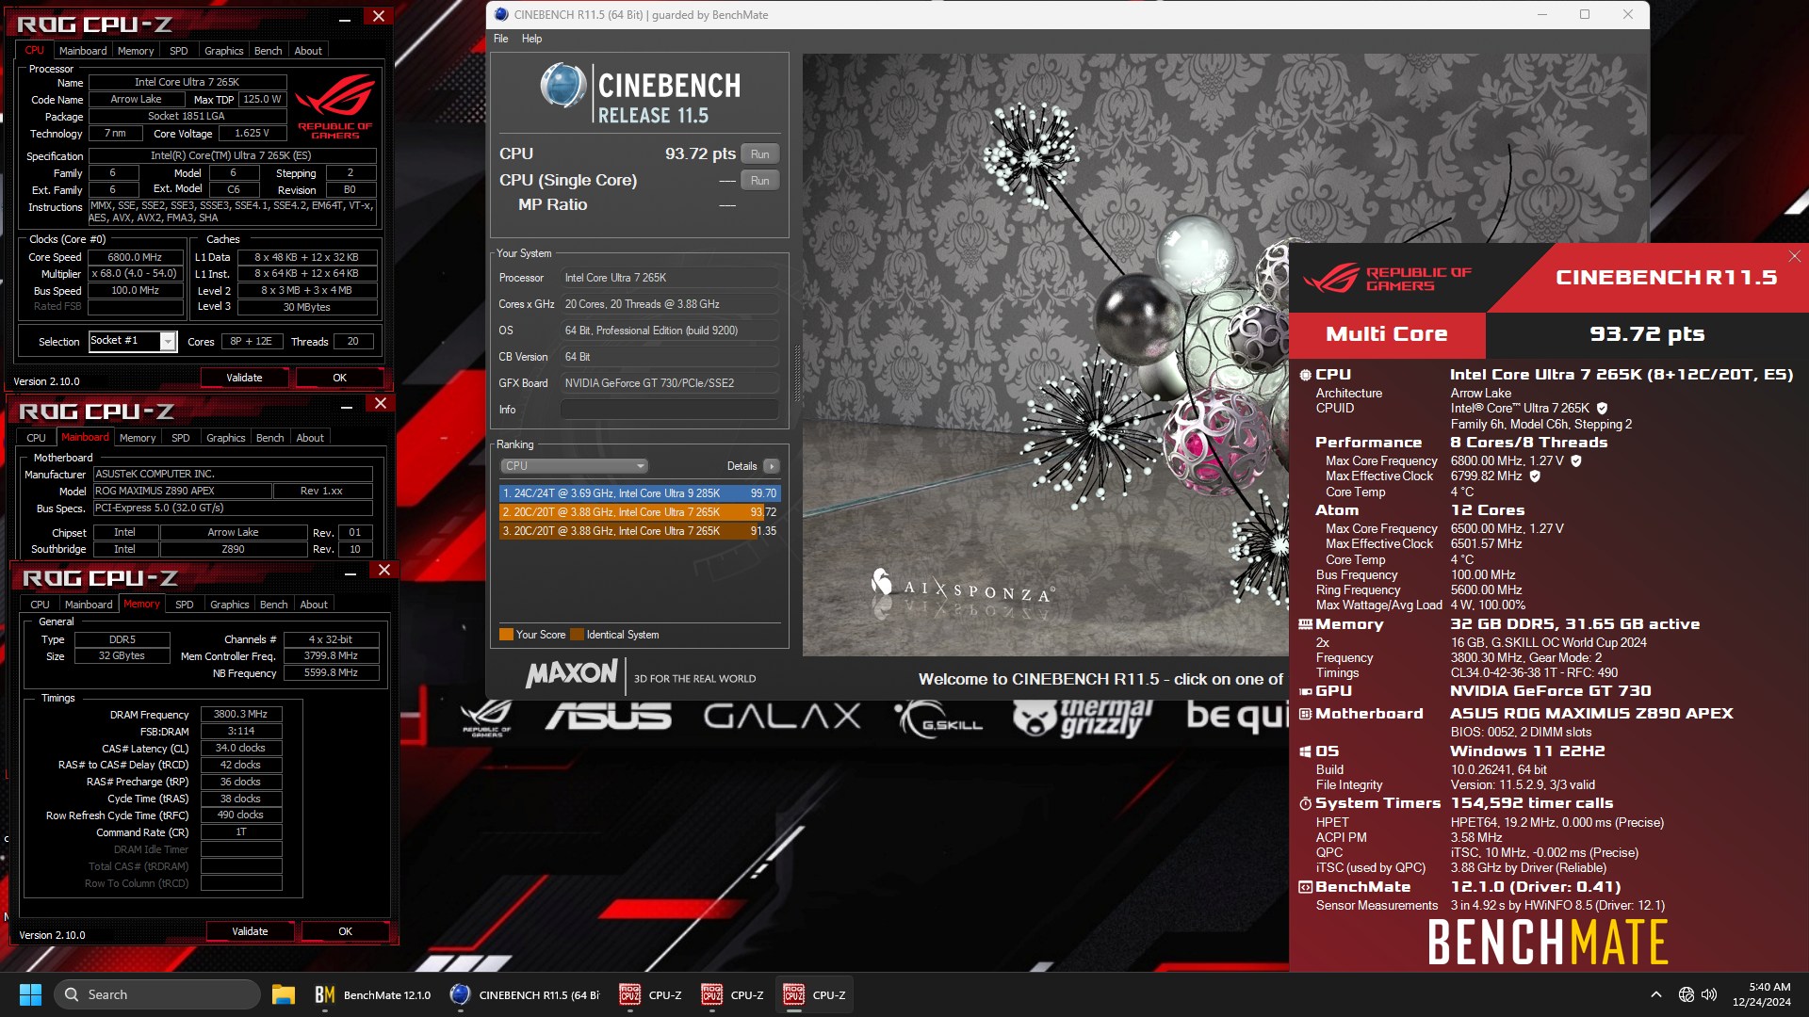Switch to CINEBENCH R11.5 taskbar item
This screenshot has width=1809, height=1017.
[x=526, y=994]
